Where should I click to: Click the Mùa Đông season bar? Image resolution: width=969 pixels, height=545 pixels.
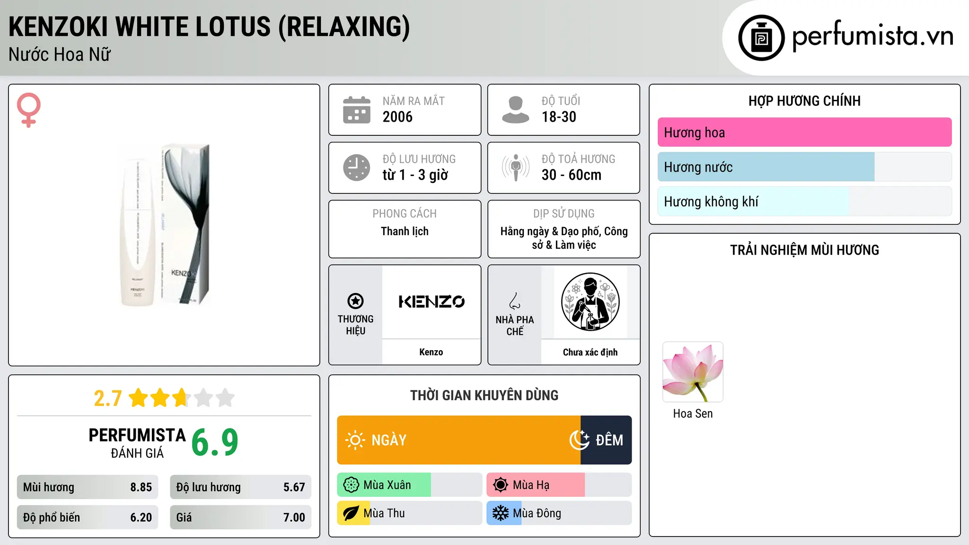[x=559, y=513]
